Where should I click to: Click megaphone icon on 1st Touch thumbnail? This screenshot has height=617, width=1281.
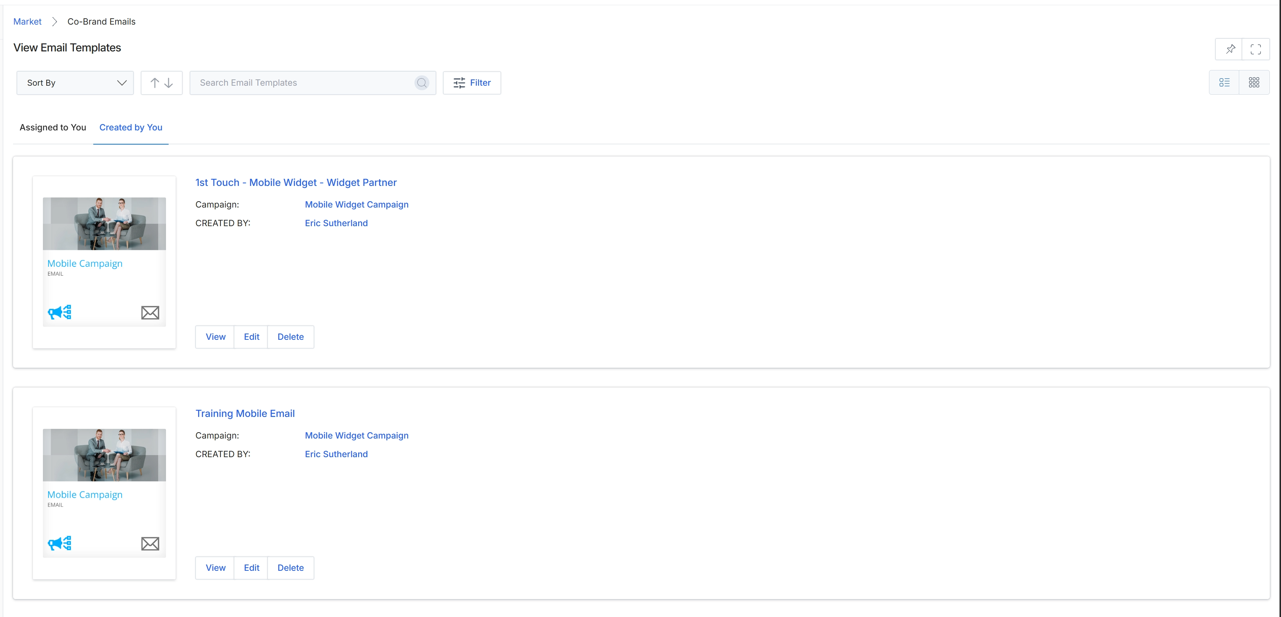(60, 312)
